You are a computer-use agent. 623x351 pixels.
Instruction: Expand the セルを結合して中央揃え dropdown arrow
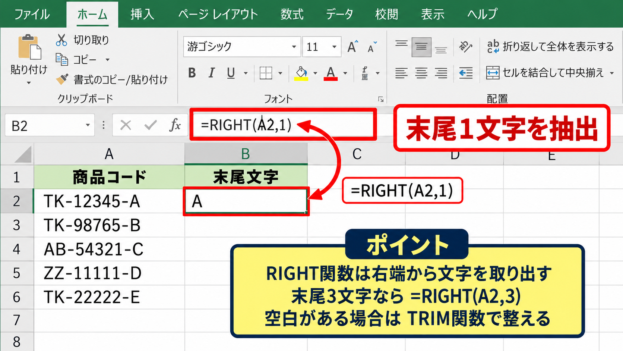(612, 73)
